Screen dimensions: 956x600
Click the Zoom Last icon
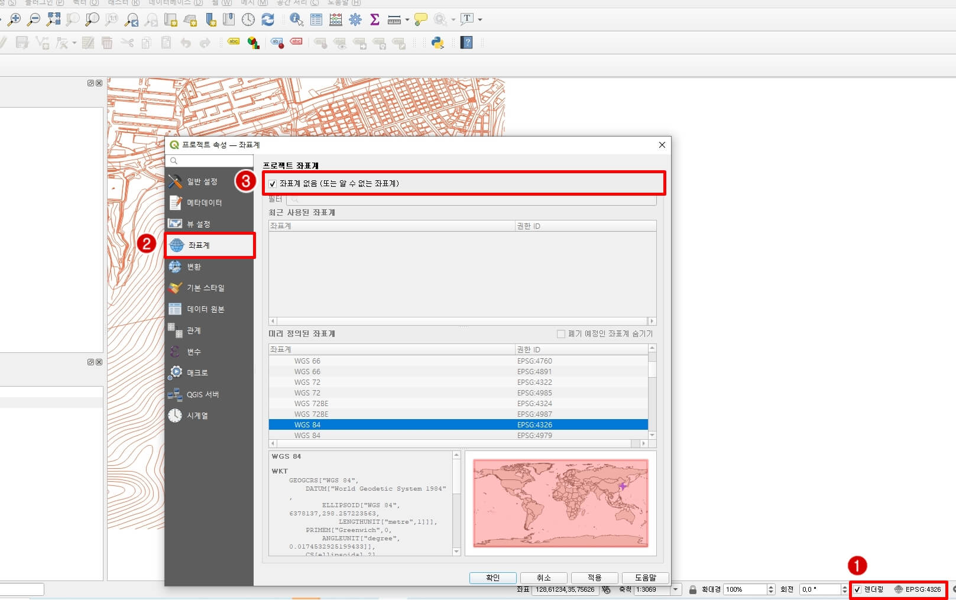pyautogui.click(x=131, y=20)
